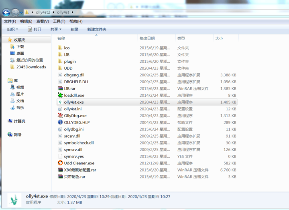Click the 打开 toolbar button
The height and width of the screenshot is (210, 289).
(35, 29)
